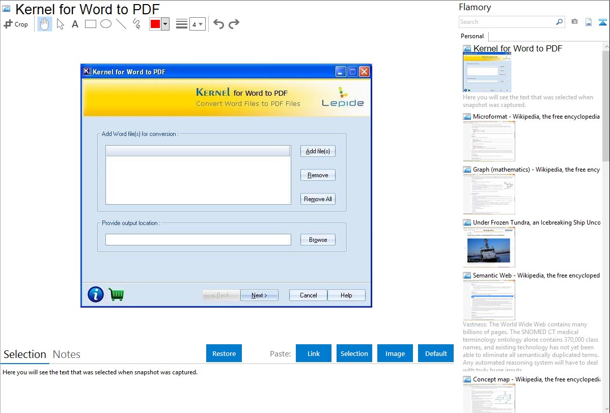Pick the straight line tool
This screenshot has width=610, height=413.
[121, 24]
